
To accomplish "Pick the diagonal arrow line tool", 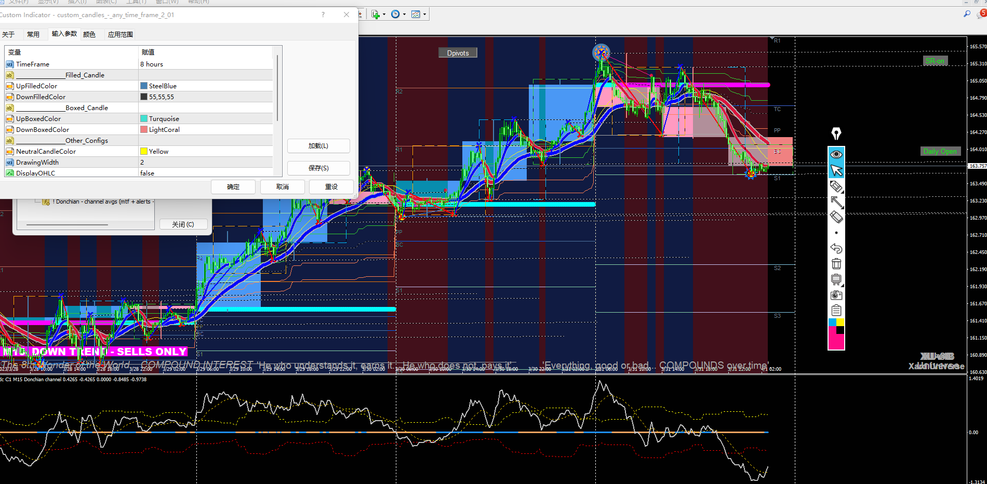I will click(x=836, y=202).
